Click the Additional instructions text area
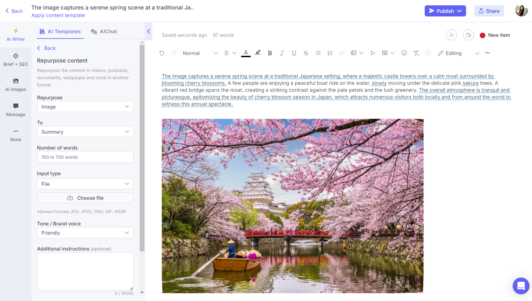Screen dimensions: 532x301 click(85, 271)
